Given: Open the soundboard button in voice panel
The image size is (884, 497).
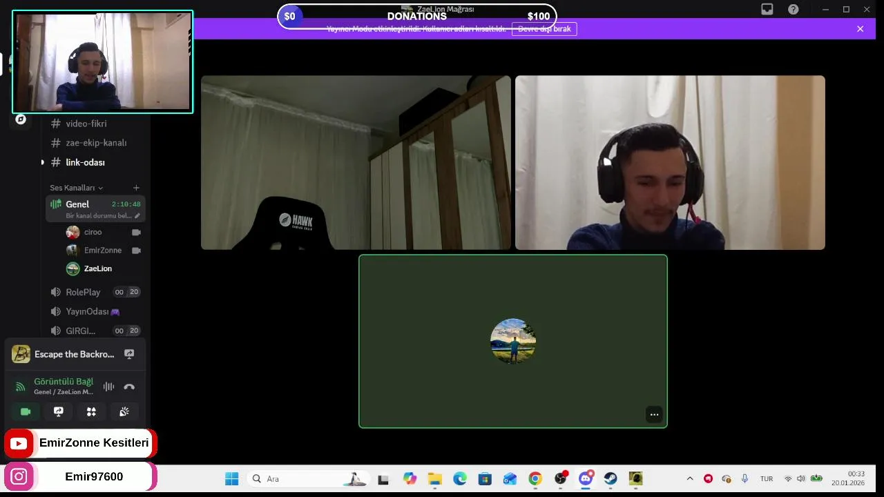Looking at the screenshot, I should [x=124, y=411].
